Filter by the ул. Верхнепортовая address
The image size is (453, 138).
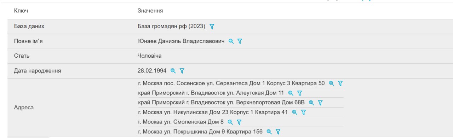pos(320,103)
